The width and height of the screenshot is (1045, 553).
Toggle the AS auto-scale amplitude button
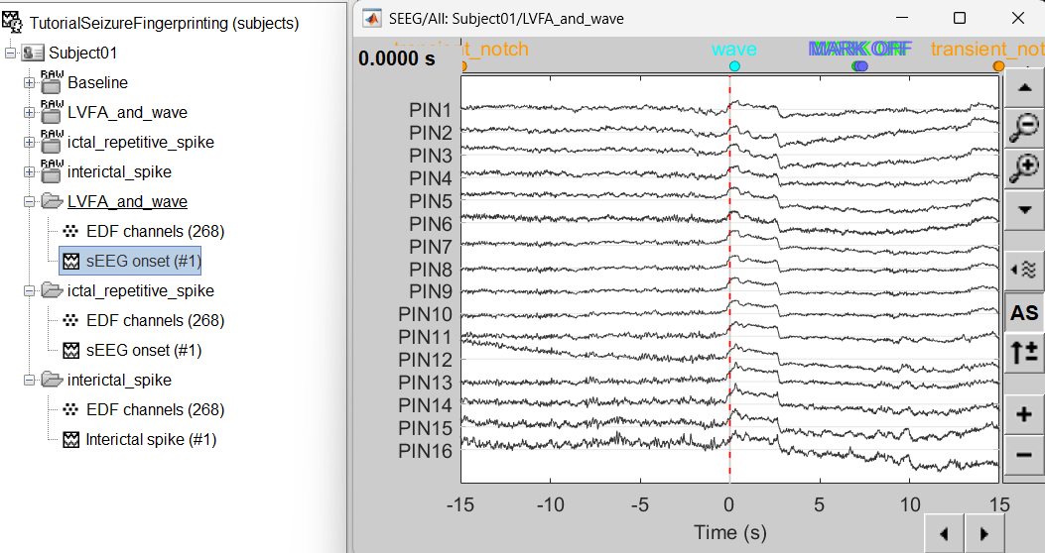click(x=1023, y=313)
